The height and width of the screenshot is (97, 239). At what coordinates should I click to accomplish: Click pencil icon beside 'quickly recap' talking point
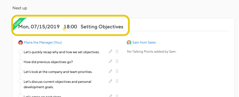coord(110,52)
